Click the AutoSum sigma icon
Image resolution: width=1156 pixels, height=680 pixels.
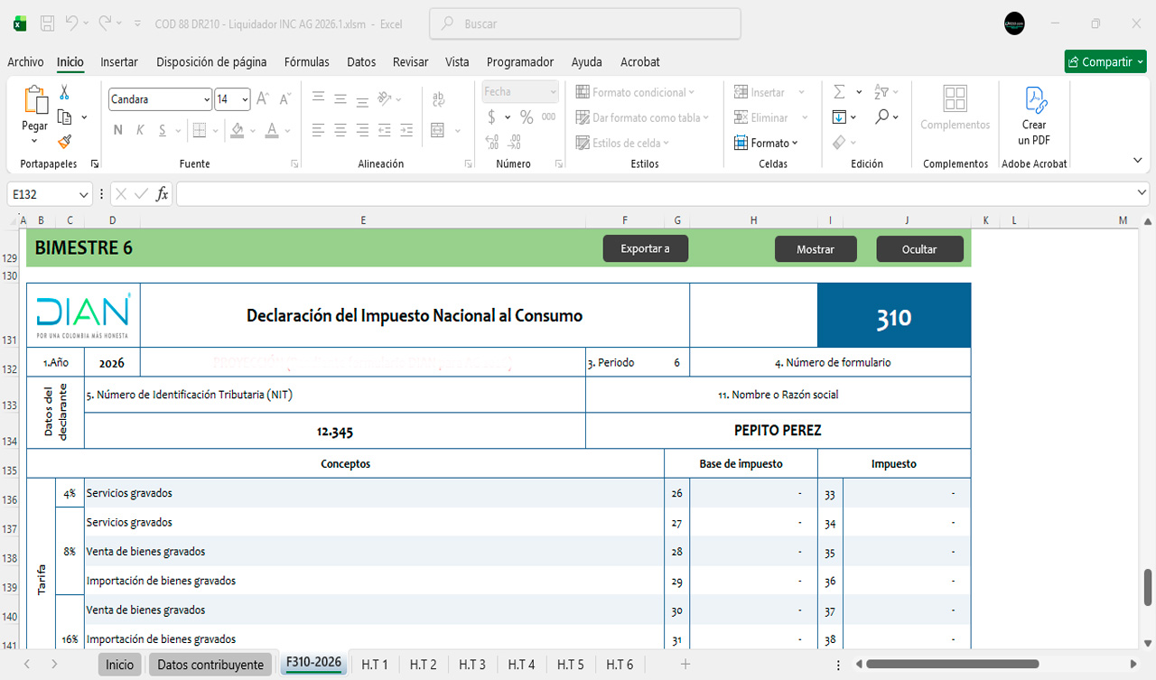tap(839, 92)
